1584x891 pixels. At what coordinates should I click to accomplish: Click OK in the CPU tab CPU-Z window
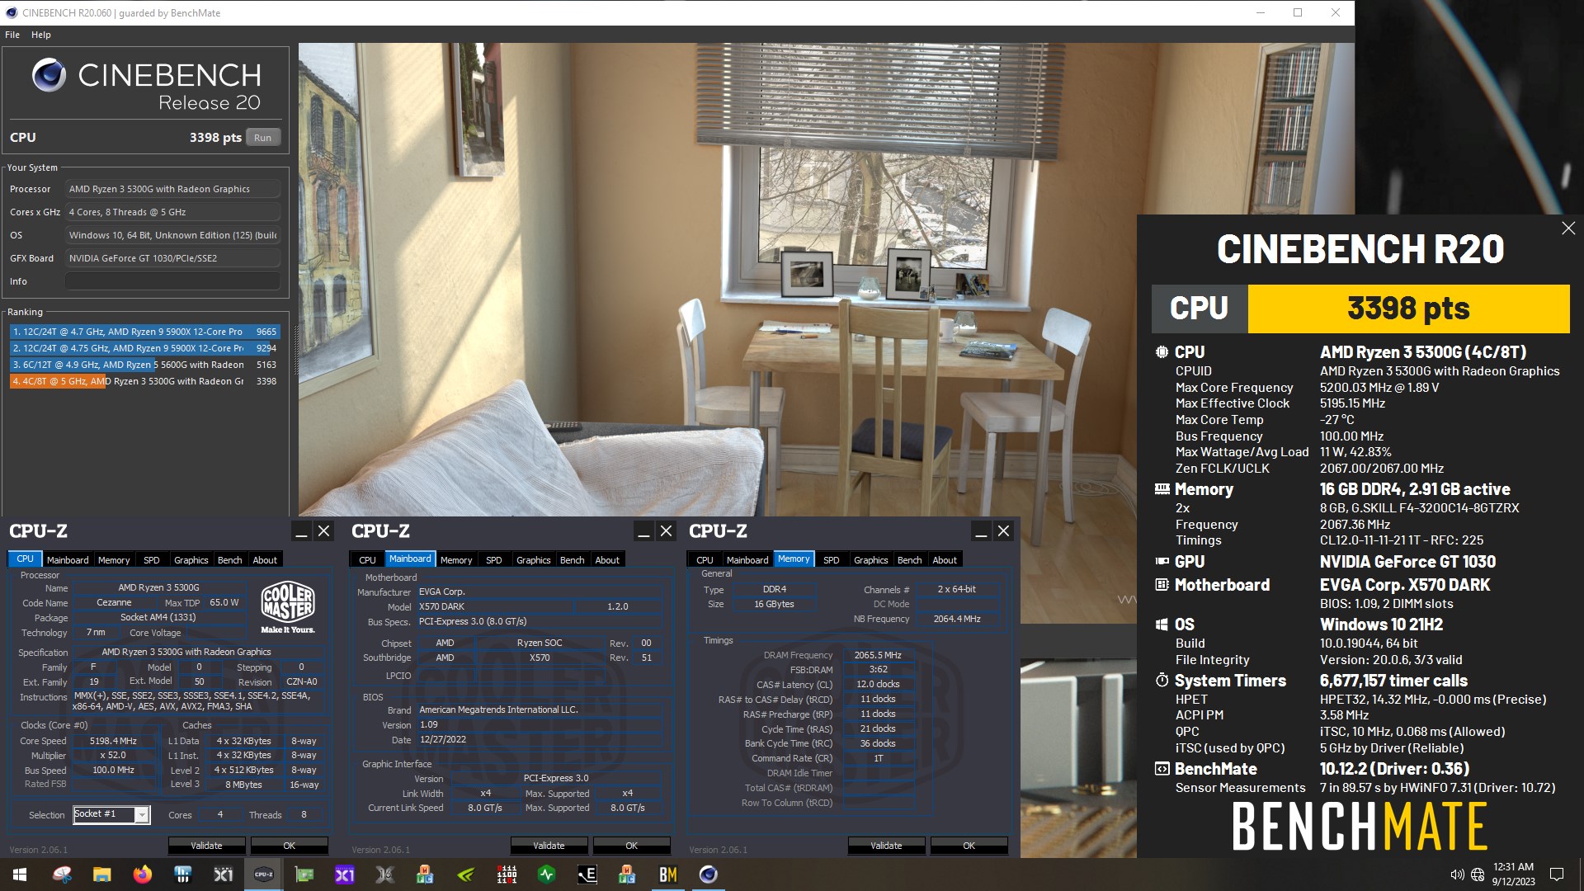290,846
